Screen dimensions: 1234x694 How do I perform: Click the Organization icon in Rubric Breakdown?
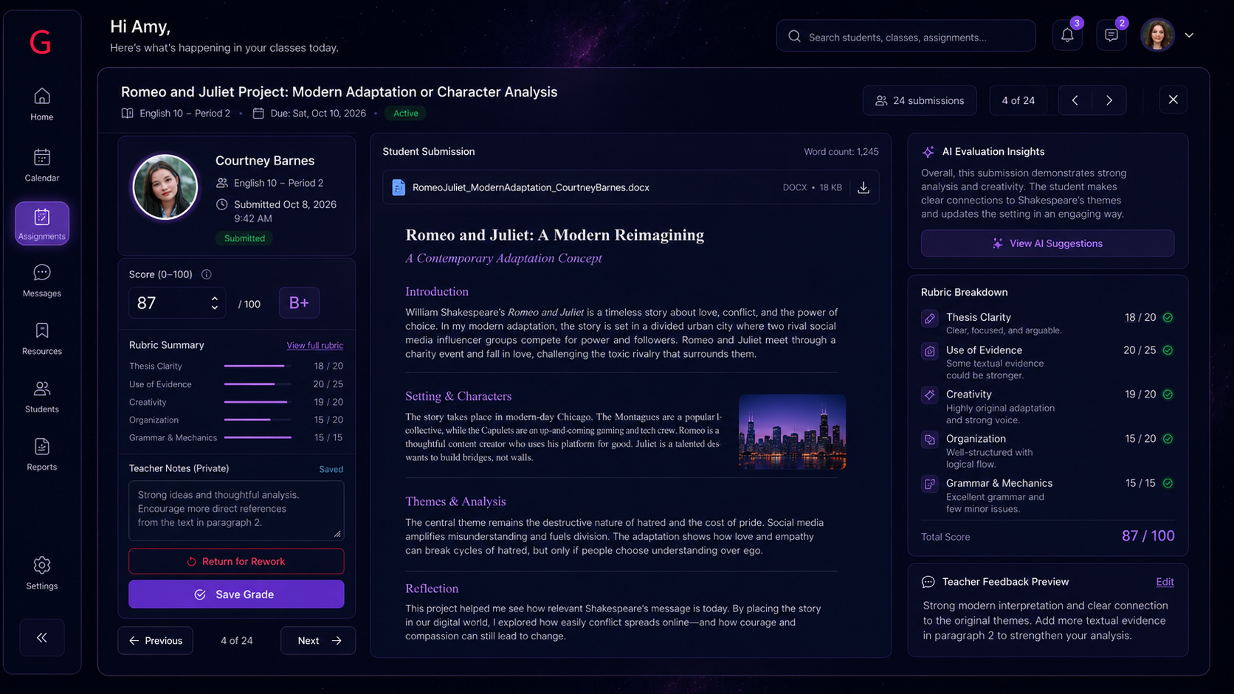[x=930, y=440]
